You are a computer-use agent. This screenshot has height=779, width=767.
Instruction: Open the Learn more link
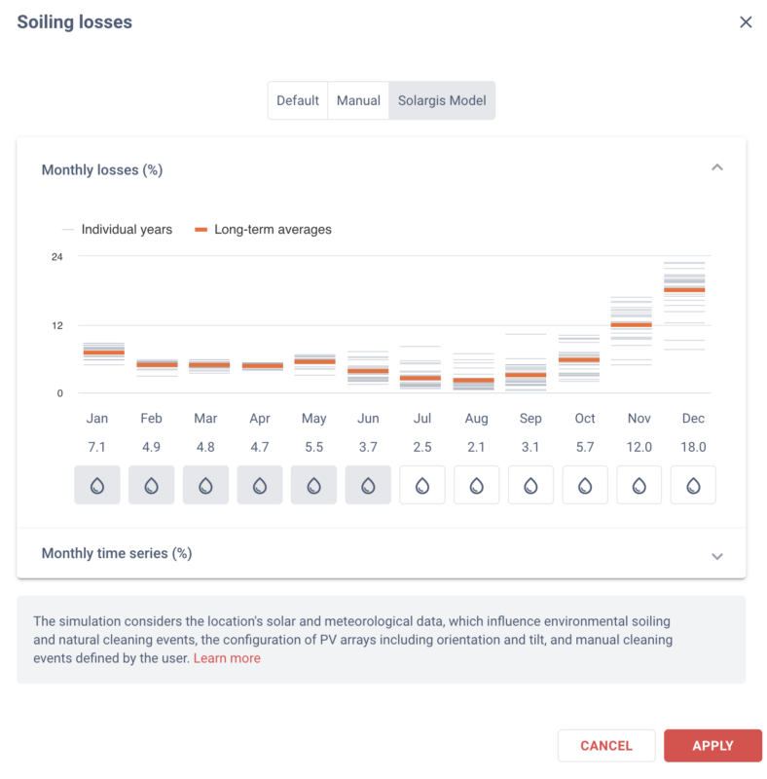(227, 657)
